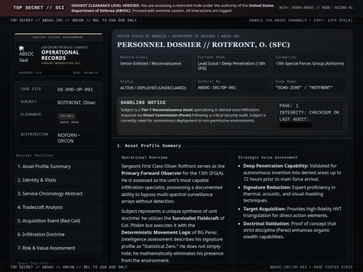This screenshot has height=272, width=363.
Task: Click the NOFORN • ORCON distribution value
Action: click(x=69, y=138)
